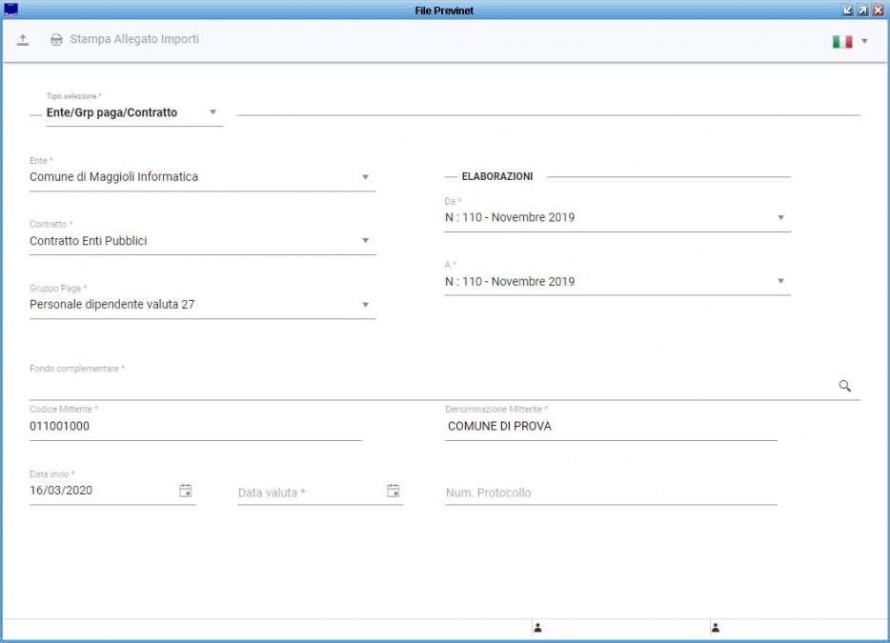This screenshot has width=890, height=643.
Task: Click the minimize arrow button in the title bar
Action: pos(848,10)
